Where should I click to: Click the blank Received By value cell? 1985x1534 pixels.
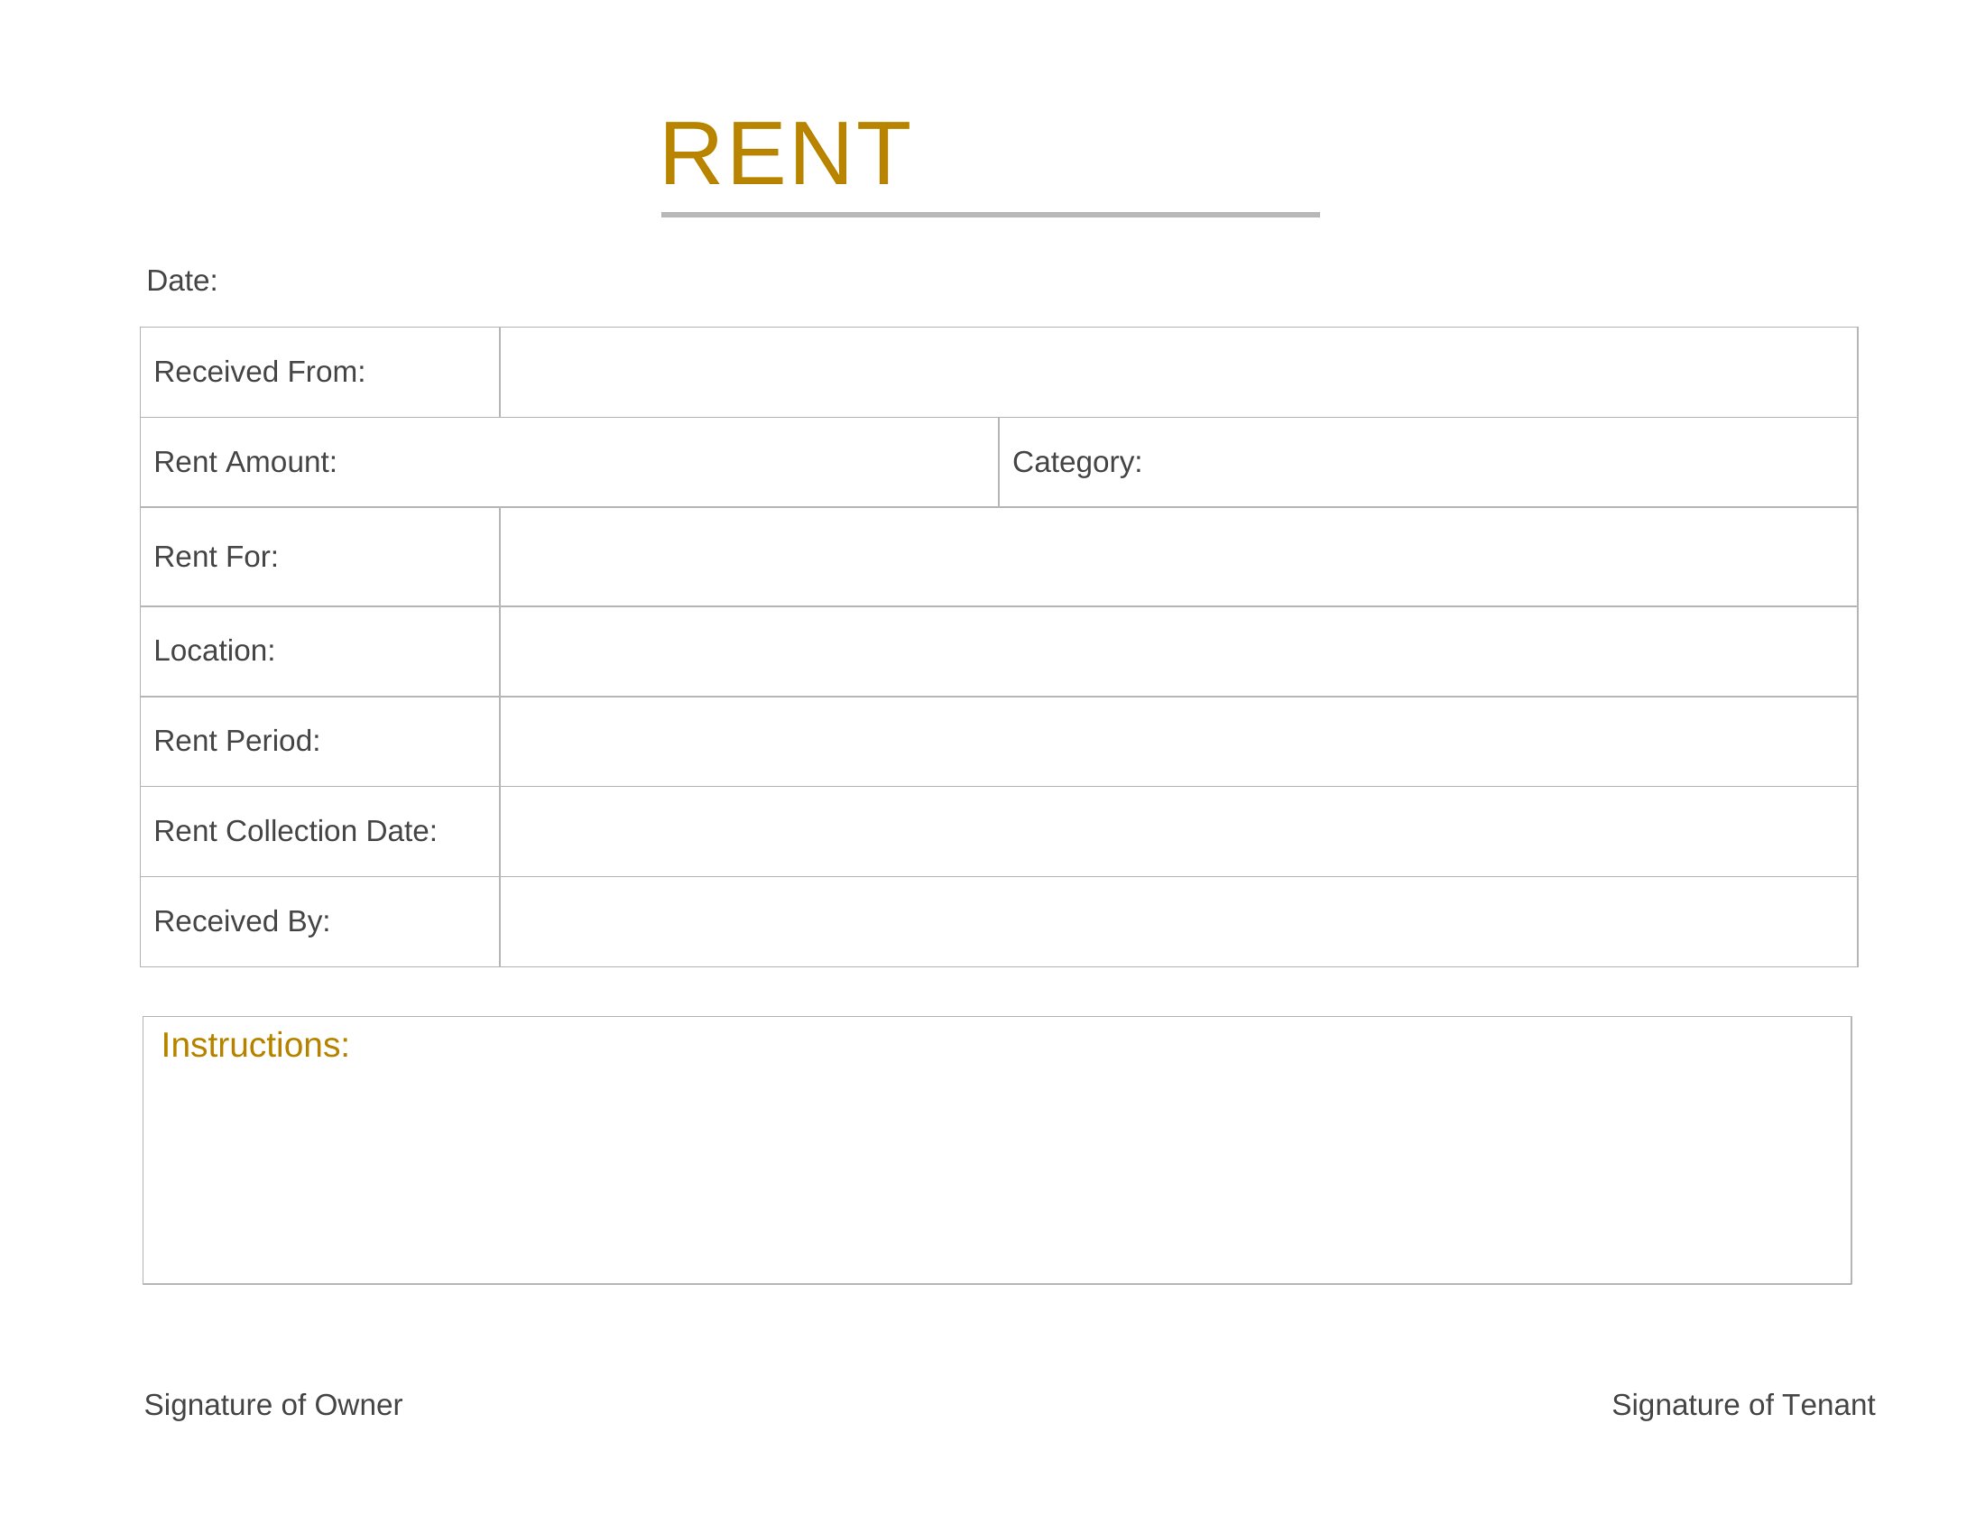point(1177,921)
